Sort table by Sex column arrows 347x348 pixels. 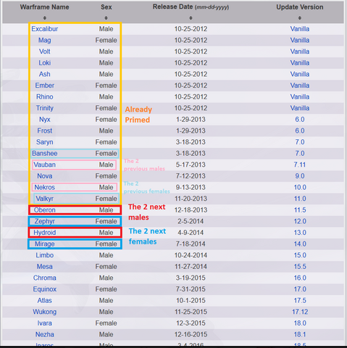[x=106, y=18]
